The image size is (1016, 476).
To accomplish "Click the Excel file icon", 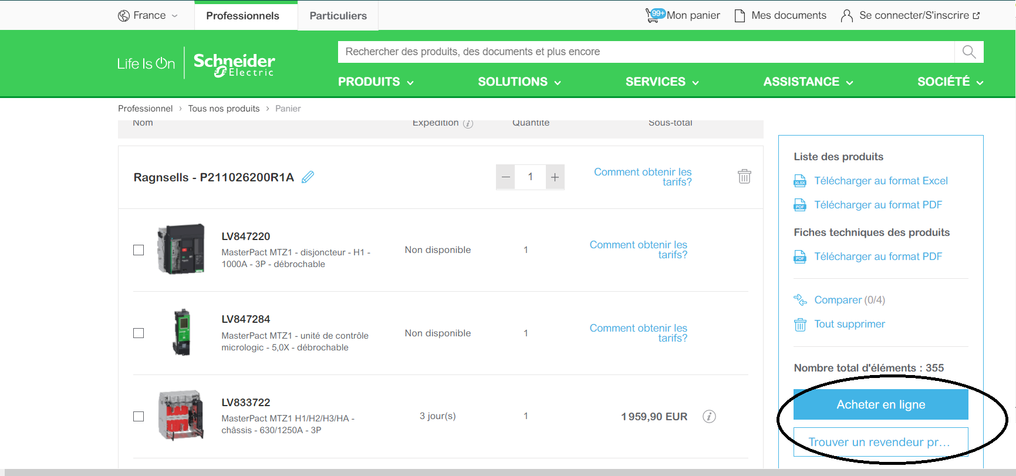I will coord(800,181).
